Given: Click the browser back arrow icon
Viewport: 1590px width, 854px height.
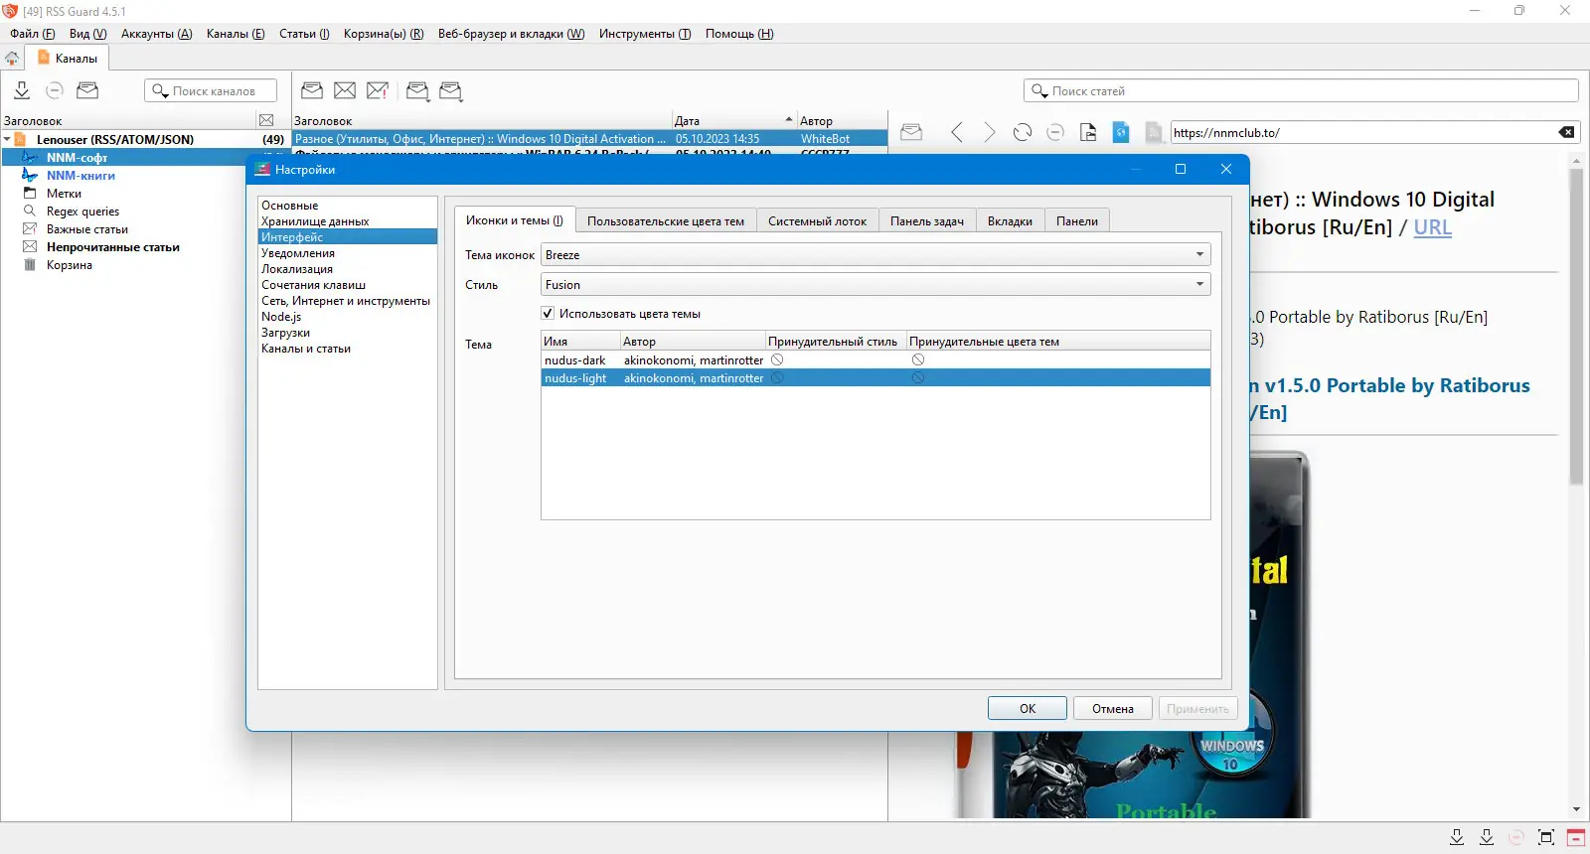Looking at the screenshot, I should click(956, 132).
